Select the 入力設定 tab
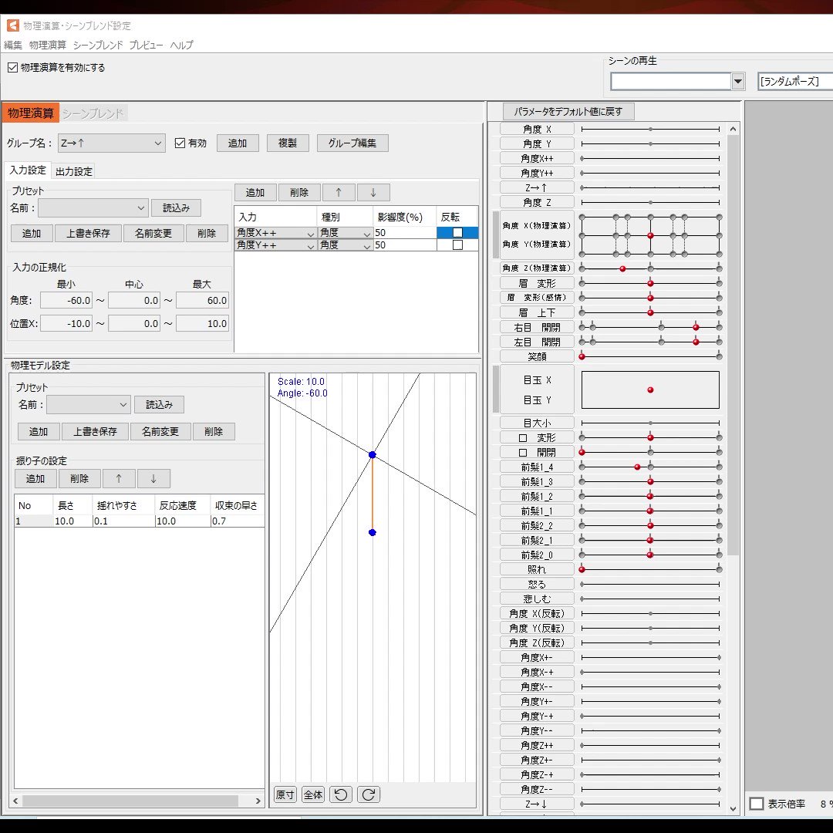The image size is (833, 833). 28,170
